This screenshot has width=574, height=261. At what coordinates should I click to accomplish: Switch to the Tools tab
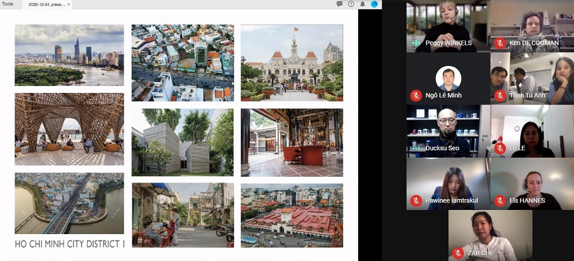click(7, 4)
